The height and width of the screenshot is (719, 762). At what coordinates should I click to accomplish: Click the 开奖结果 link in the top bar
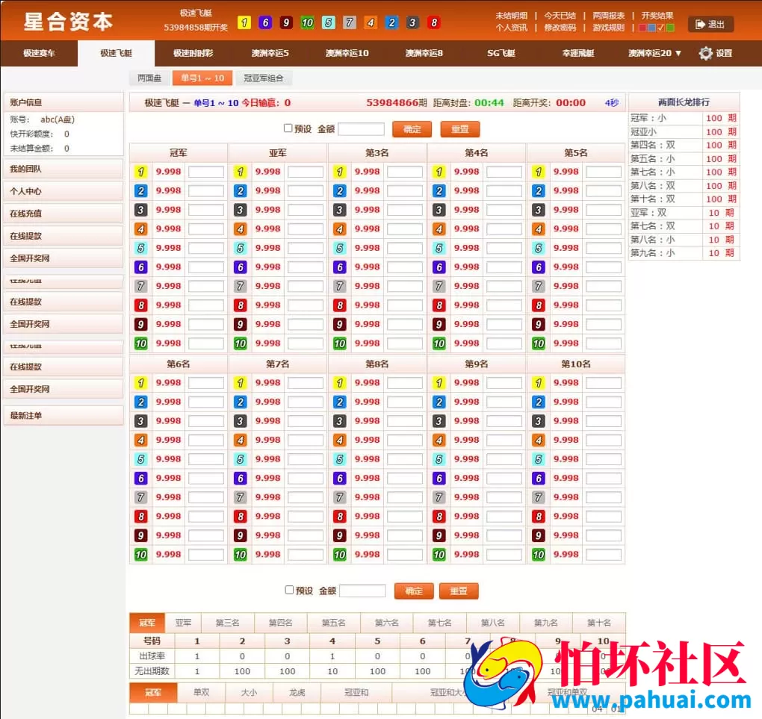pyautogui.click(x=659, y=14)
